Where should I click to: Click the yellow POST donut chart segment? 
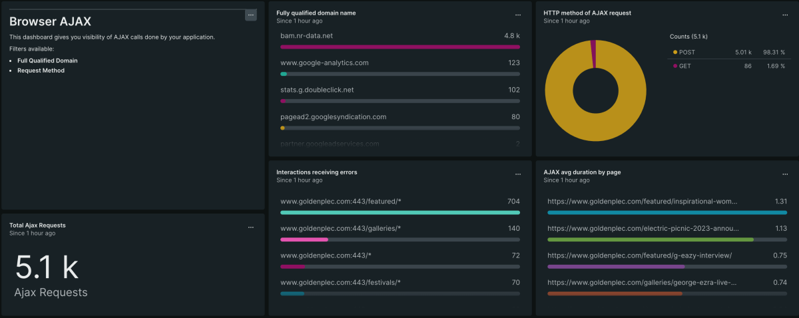pyautogui.click(x=596, y=133)
